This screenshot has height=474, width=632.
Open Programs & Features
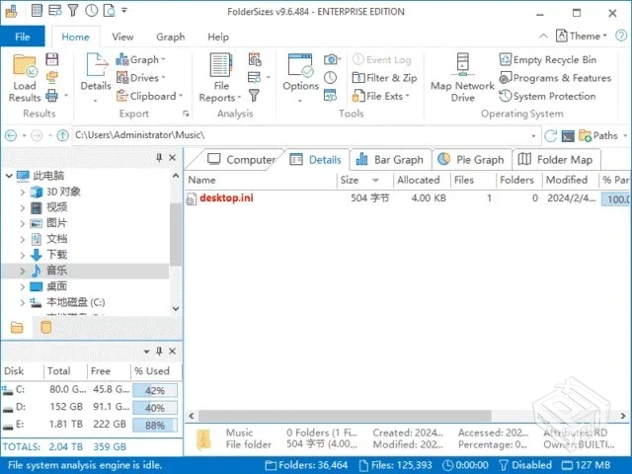(x=505, y=78)
